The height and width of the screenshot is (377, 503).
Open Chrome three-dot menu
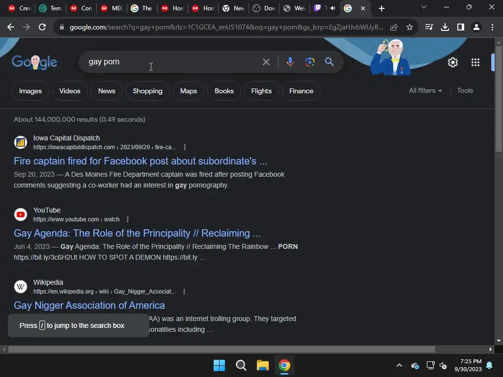point(492,27)
